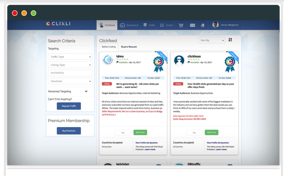Image resolution: width=284 pixels, height=176 pixels.
Task: Switch to the Buyers Request tab
Action: pyautogui.click(x=129, y=47)
